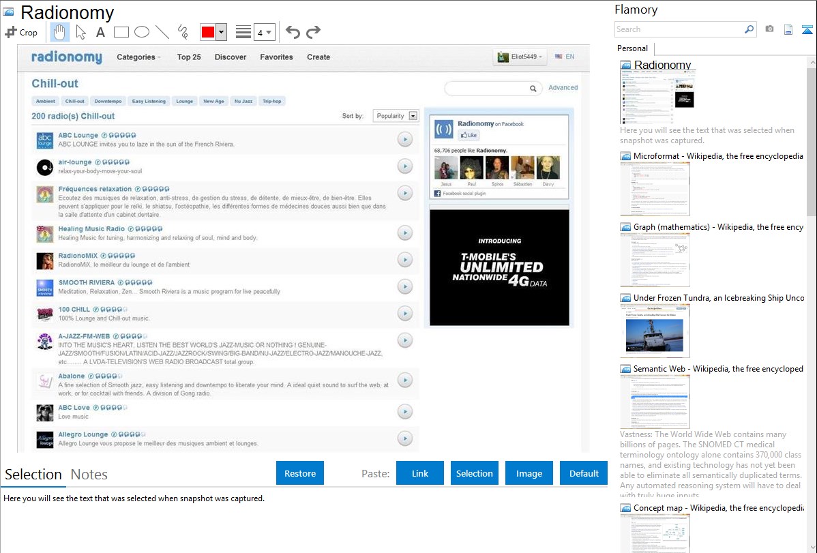Play the Abalone station
817x553 pixels.
pyautogui.click(x=405, y=380)
